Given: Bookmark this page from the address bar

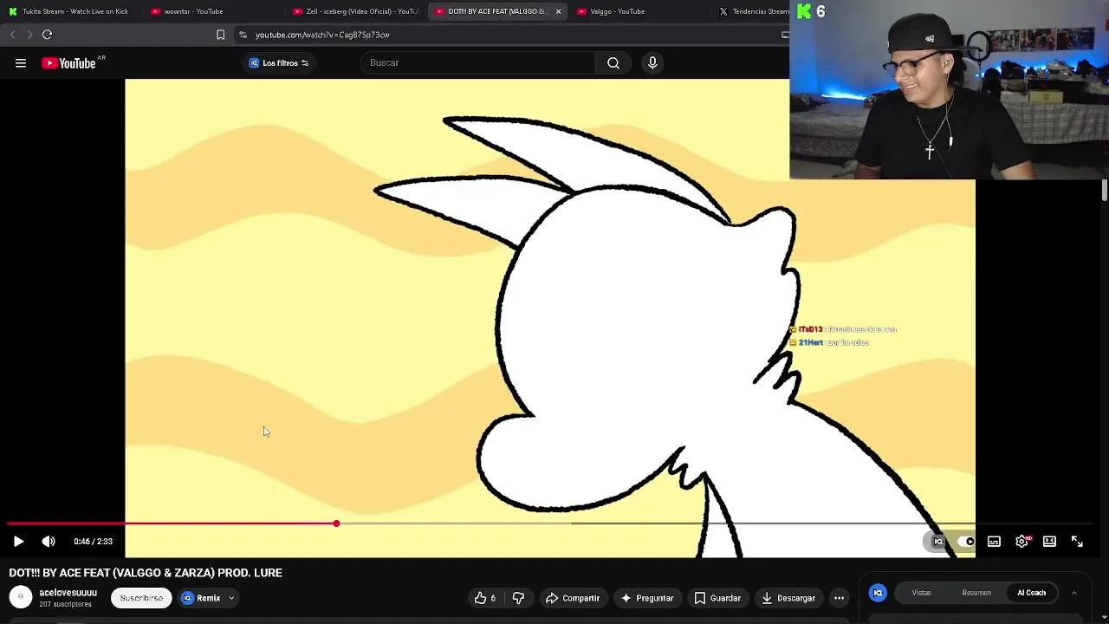Looking at the screenshot, I should click(x=220, y=35).
